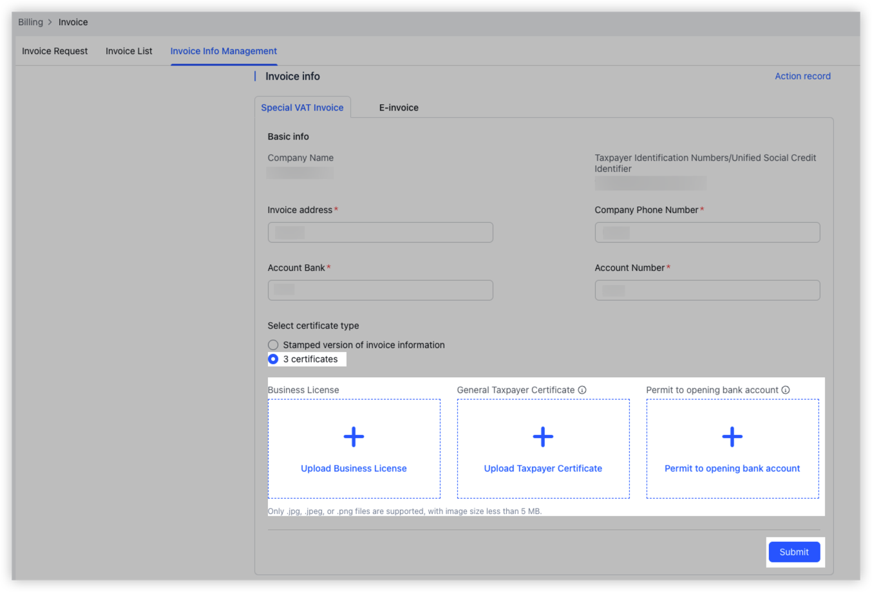Select the Stamped version of invoice information option
This screenshot has height=592, width=872.
pos(273,344)
